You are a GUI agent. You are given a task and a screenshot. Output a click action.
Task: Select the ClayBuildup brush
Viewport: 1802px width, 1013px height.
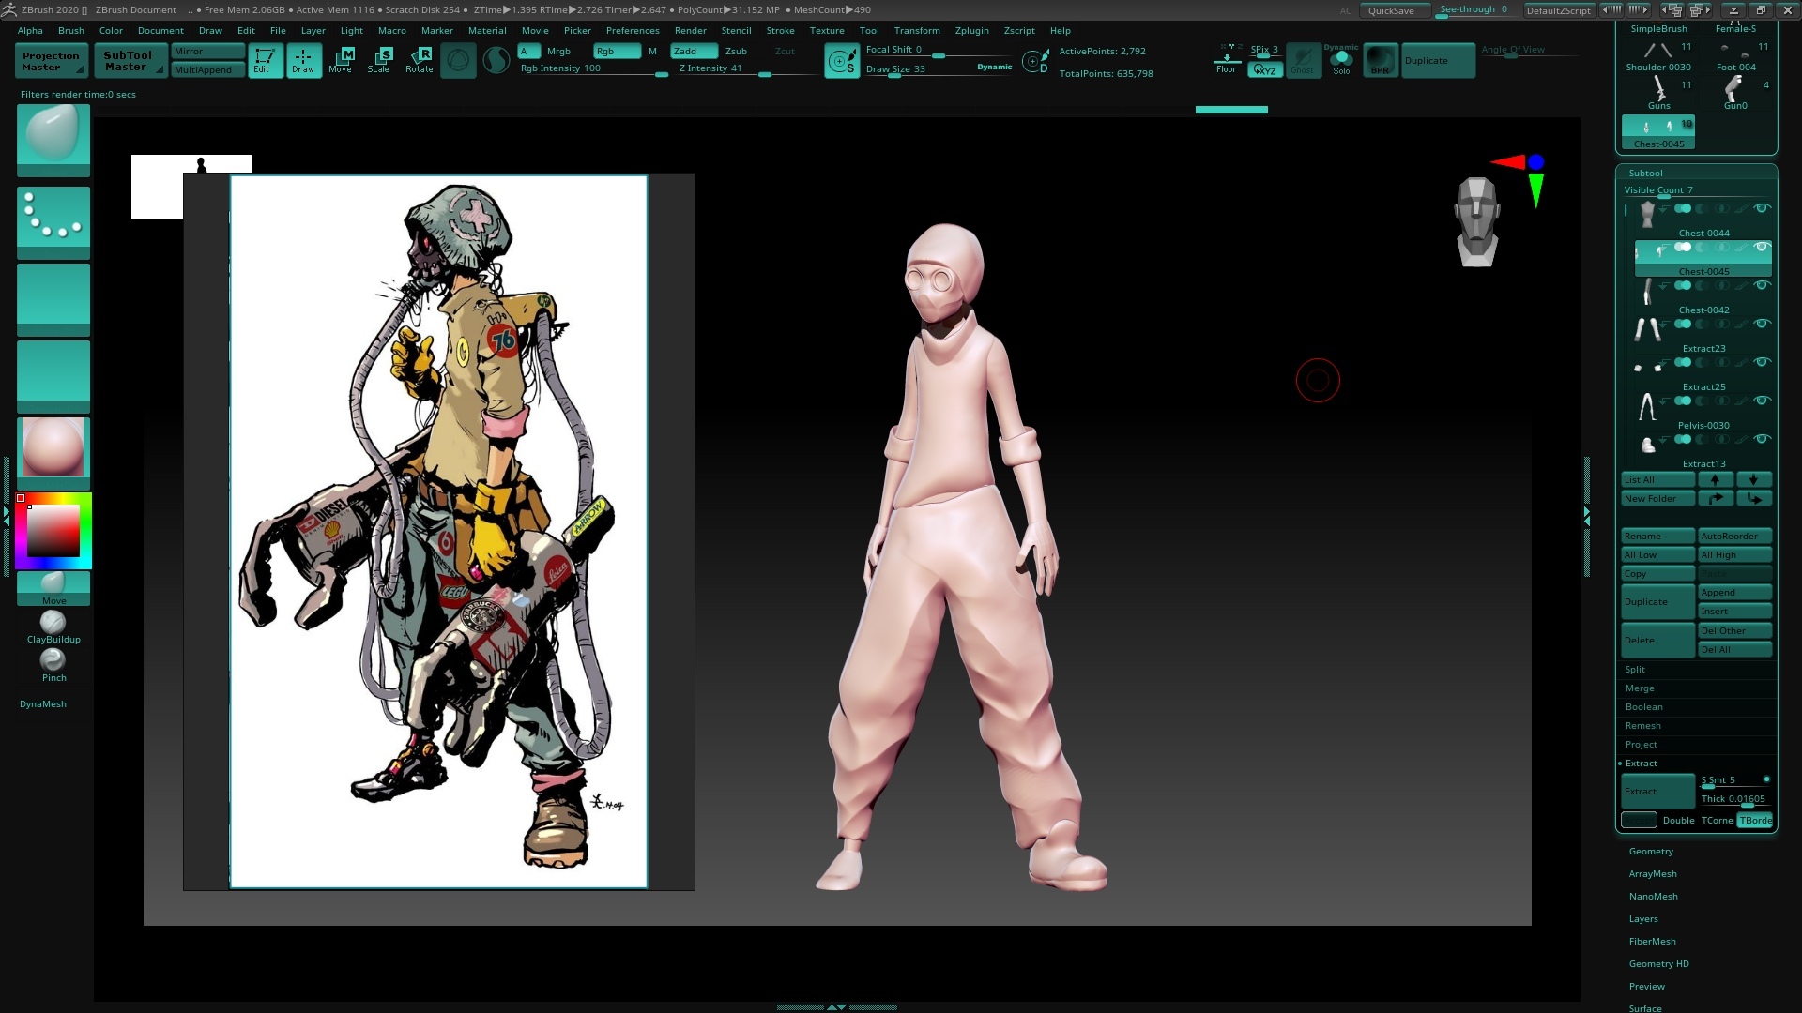click(x=53, y=627)
